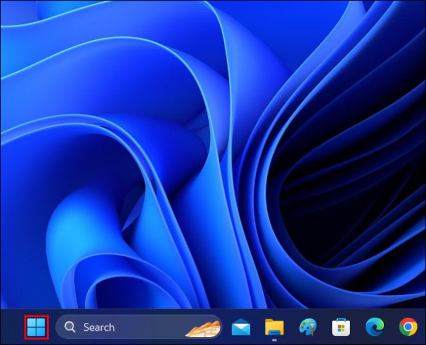Image resolution: width=426 pixels, height=345 pixels.
Task: Open File Explorer from the taskbar
Action: pyautogui.click(x=274, y=327)
